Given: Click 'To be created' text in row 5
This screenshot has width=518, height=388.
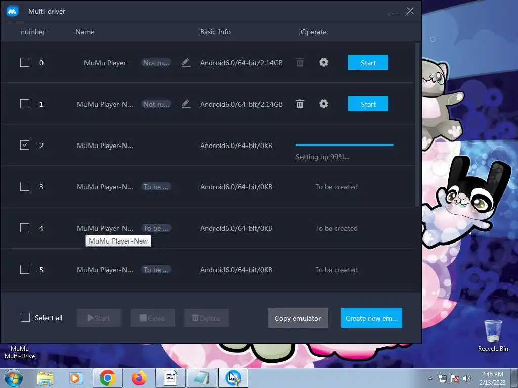Looking at the screenshot, I should point(336,270).
